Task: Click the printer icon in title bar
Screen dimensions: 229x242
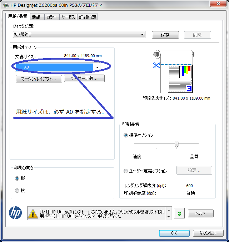Action: pos(6,5)
